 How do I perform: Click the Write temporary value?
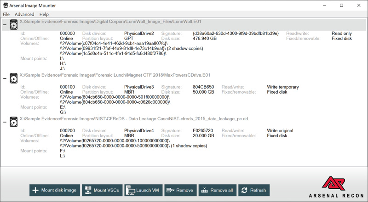(x=283, y=87)
